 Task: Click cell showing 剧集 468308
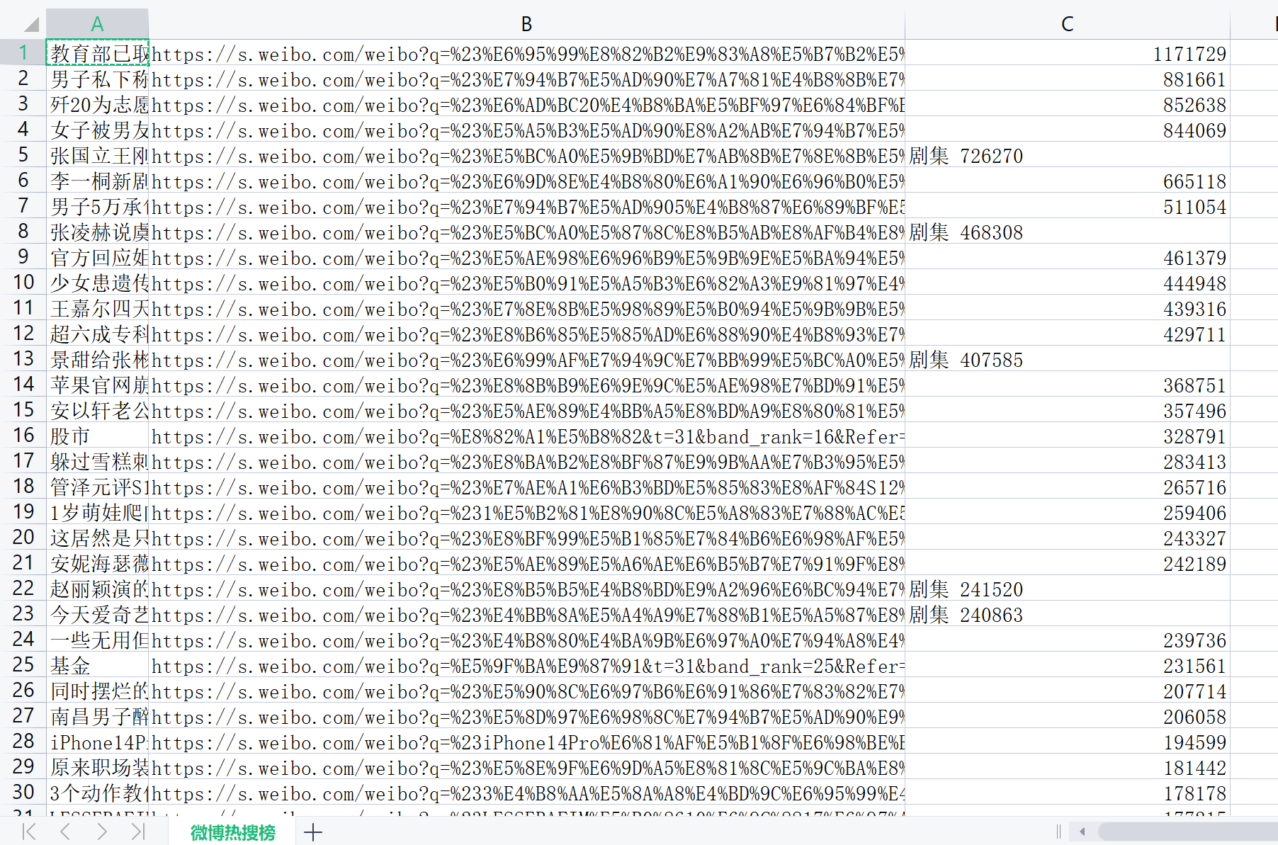tap(1067, 232)
